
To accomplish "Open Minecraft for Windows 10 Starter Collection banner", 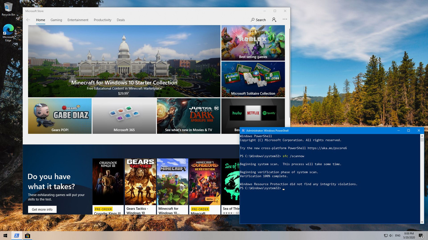I will 124,61.
